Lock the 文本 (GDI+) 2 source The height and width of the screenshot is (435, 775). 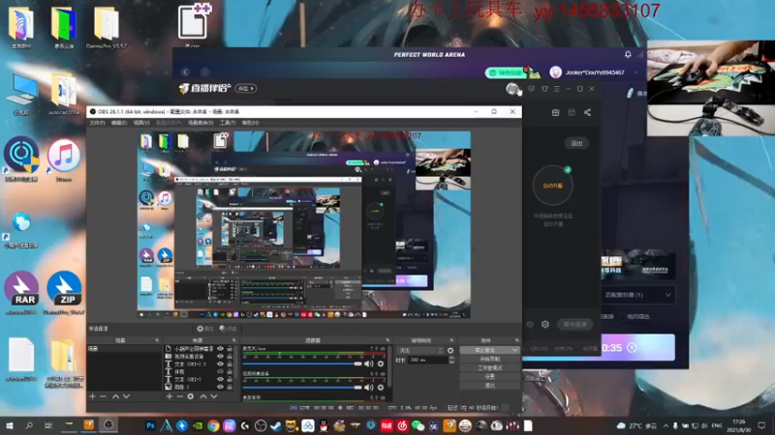[x=230, y=364]
